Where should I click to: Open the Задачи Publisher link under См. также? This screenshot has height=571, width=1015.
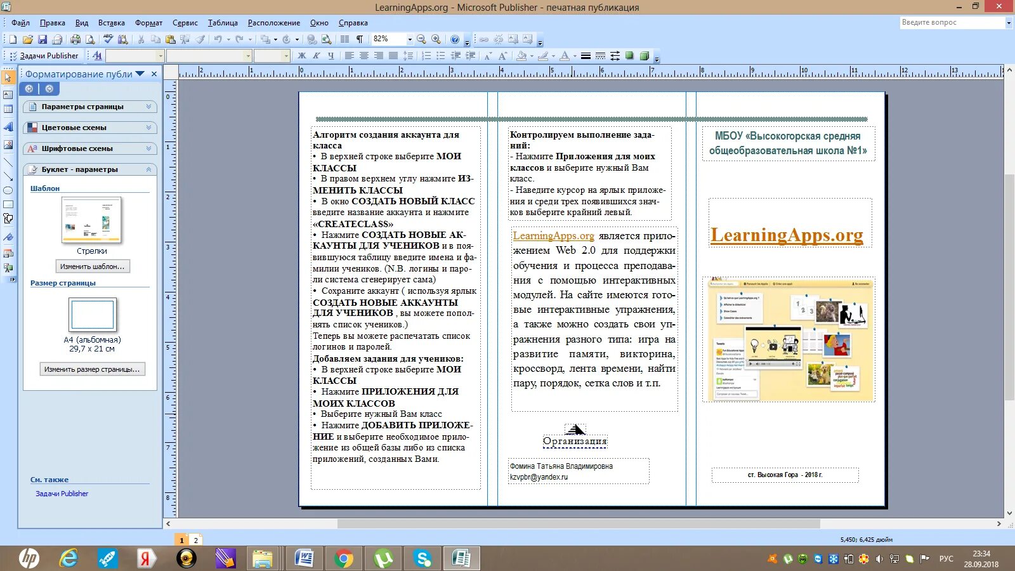[62, 494]
